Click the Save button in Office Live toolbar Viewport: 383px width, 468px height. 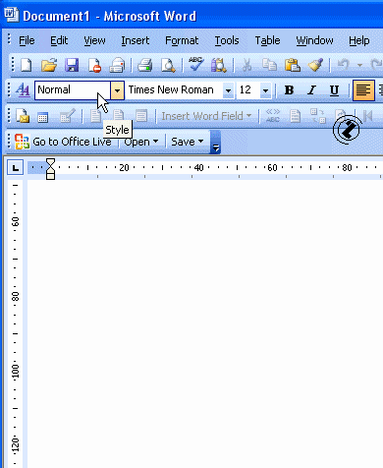pos(188,142)
